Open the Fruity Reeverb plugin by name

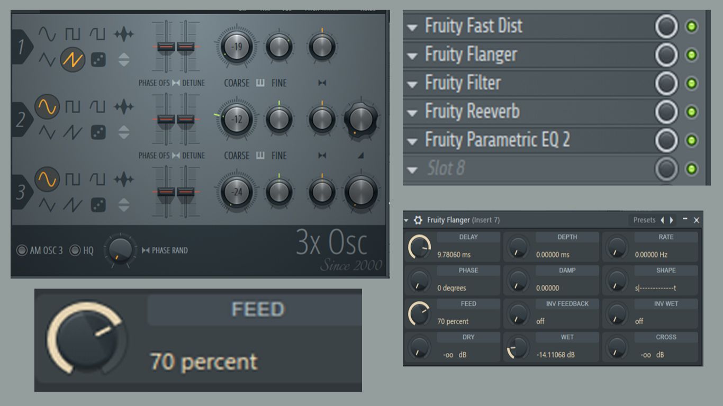coord(472,112)
